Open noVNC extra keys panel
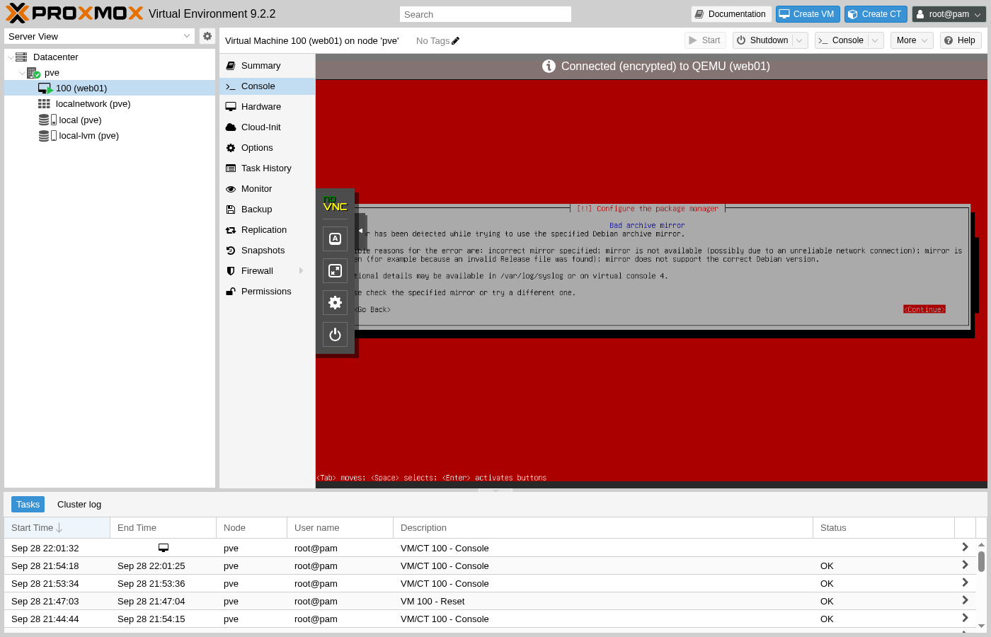Screen dimensions: 991x637 coord(335,239)
